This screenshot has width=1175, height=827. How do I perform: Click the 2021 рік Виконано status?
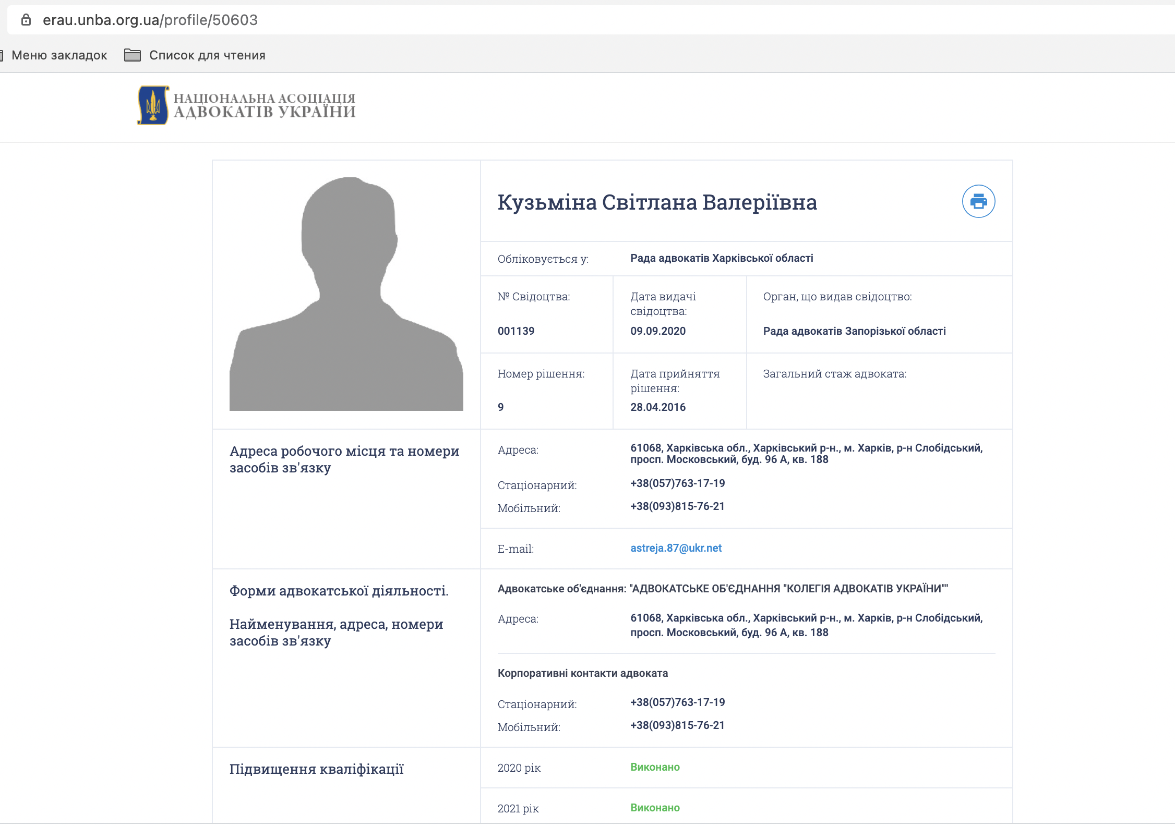coord(655,808)
